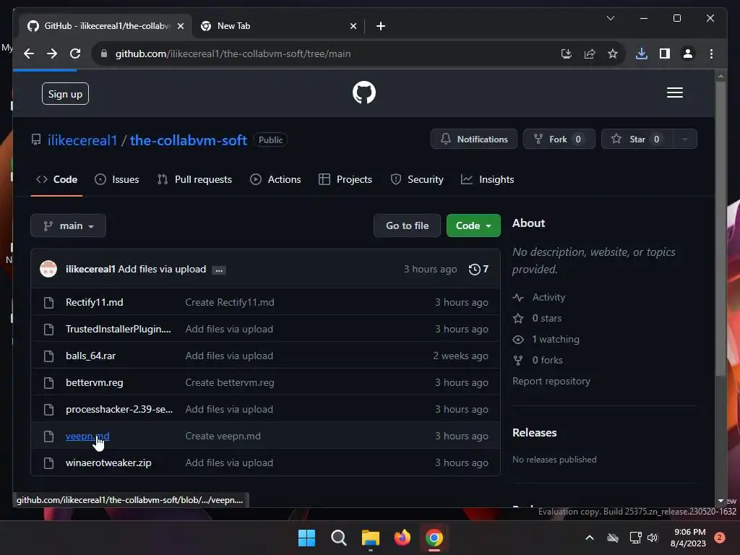Open the Chrome profile icon
740x555 pixels.
(x=688, y=53)
